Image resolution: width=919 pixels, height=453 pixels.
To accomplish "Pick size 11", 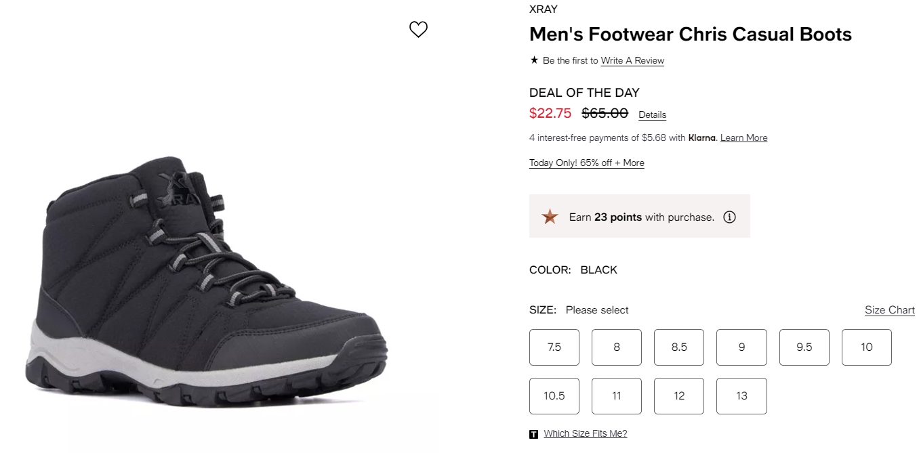I will [617, 396].
